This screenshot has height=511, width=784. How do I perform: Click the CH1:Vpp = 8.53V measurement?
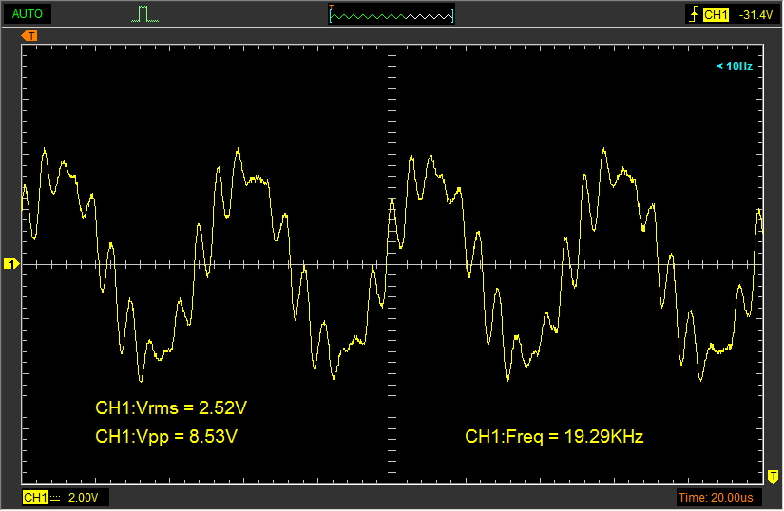click(166, 437)
